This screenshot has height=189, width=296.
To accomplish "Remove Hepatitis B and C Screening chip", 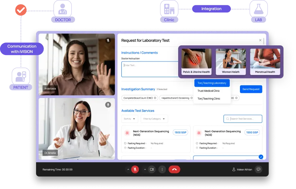I will [x=192, y=98].
